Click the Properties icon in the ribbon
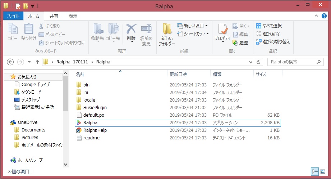 pyautogui.click(x=222, y=31)
